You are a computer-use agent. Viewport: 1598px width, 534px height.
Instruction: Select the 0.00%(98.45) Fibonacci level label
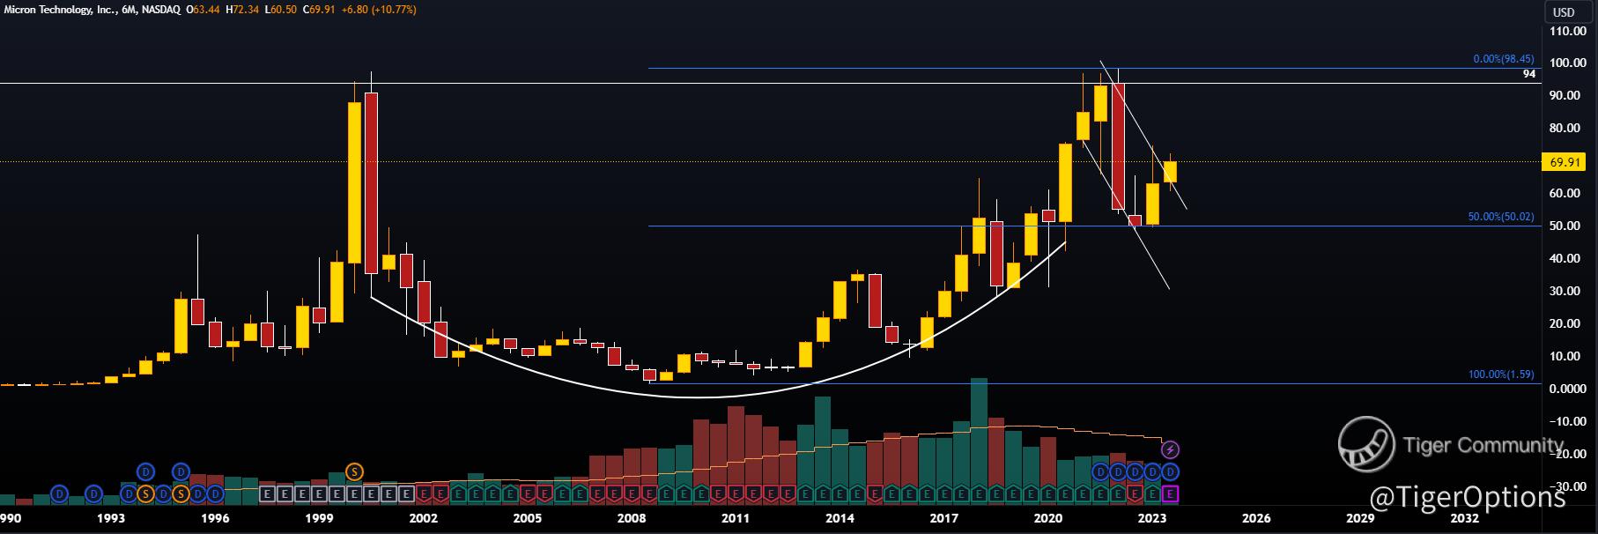pos(1504,60)
